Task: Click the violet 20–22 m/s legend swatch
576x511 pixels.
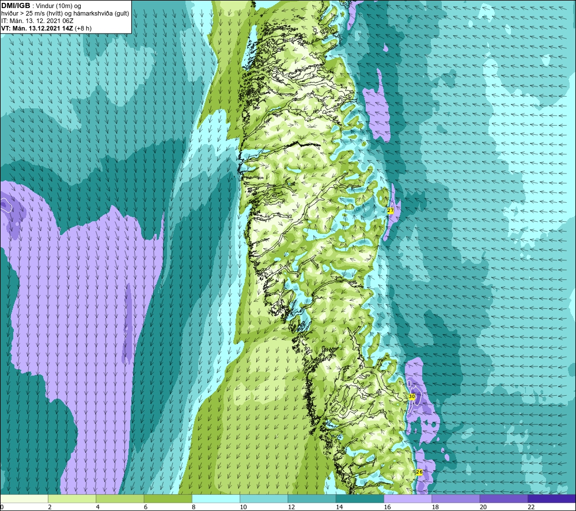Action: [x=503, y=498]
